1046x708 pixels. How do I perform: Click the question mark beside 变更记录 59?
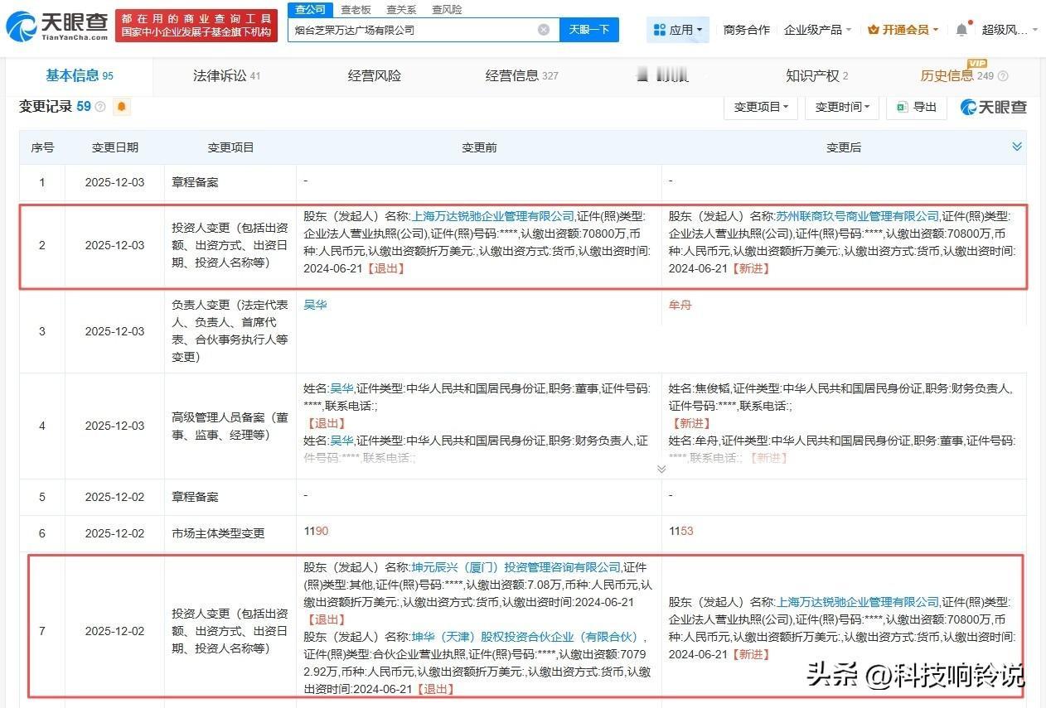coord(100,107)
